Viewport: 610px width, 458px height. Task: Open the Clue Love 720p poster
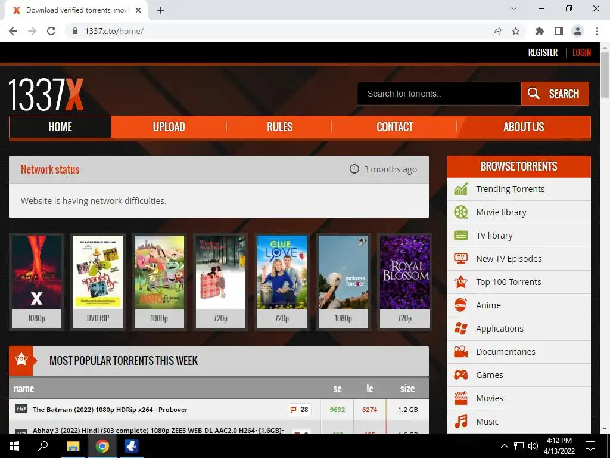point(282,281)
